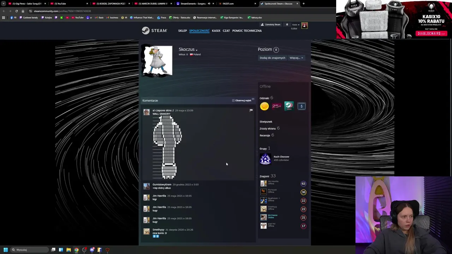Open CZAT chat page

click(226, 31)
